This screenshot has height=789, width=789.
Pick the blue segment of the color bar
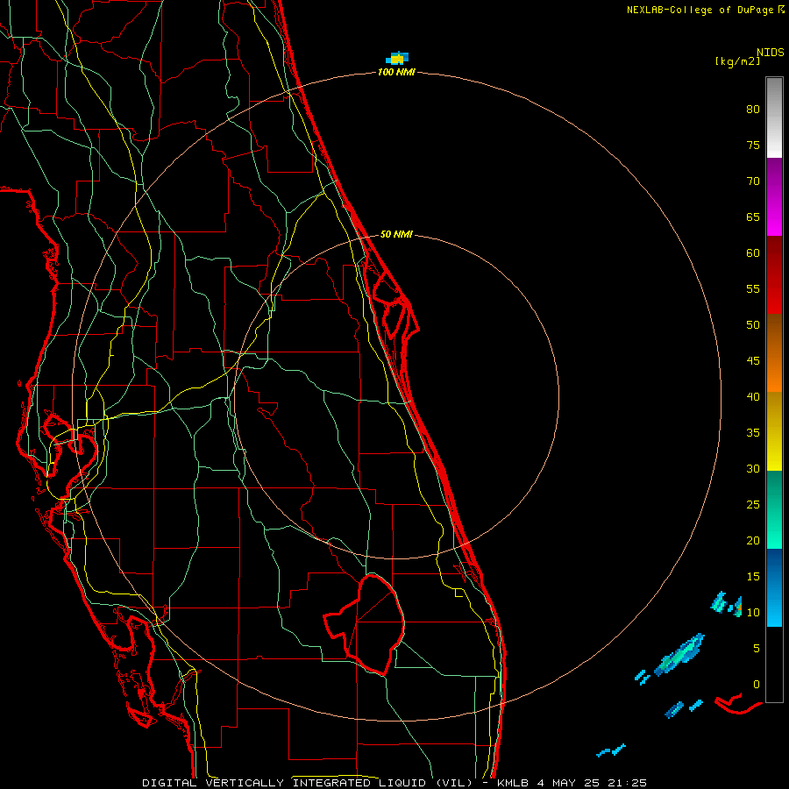coord(774,587)
